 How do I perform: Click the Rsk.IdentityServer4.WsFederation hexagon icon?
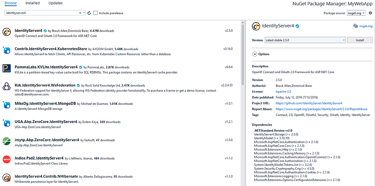[7, 86]
